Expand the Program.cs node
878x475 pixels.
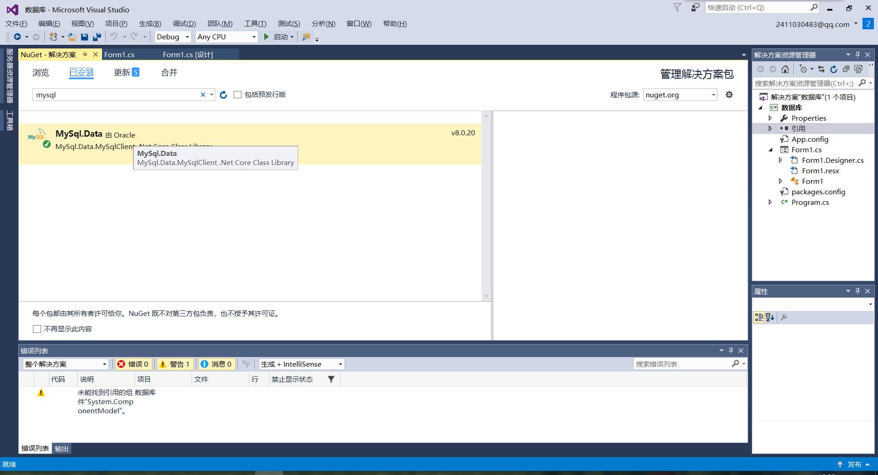[x=770, y=202]
